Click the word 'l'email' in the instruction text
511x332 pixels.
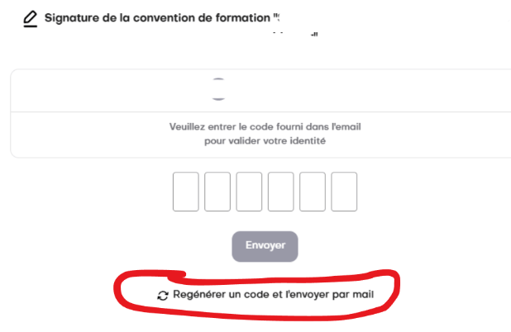tap(346, 126)
